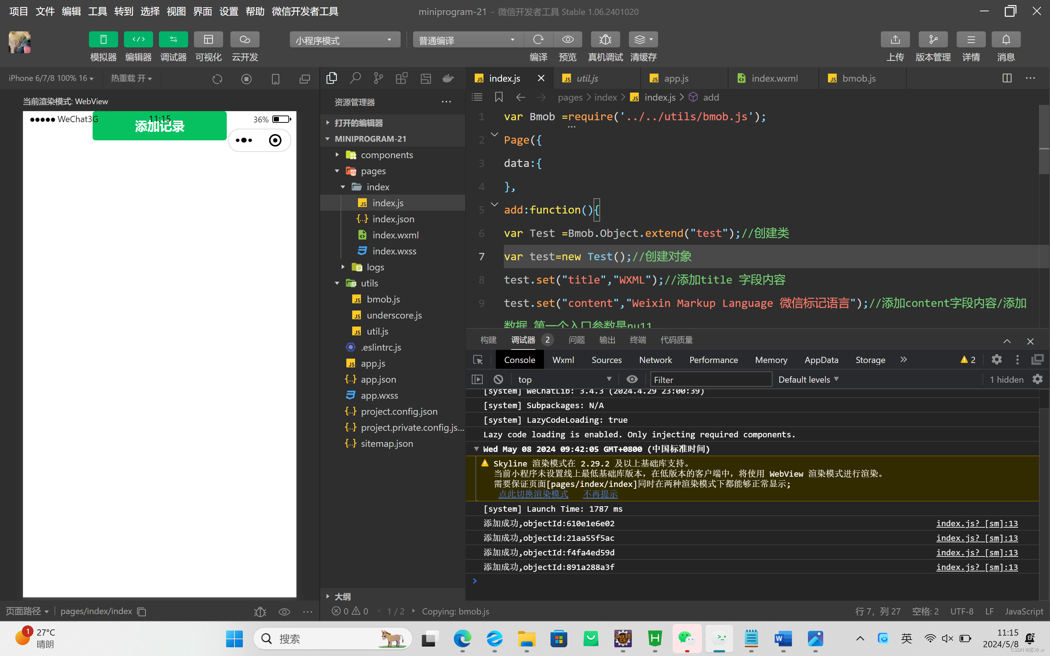Switch to the app.js editor tab
Screen dimensions: 1050x656
684,78
